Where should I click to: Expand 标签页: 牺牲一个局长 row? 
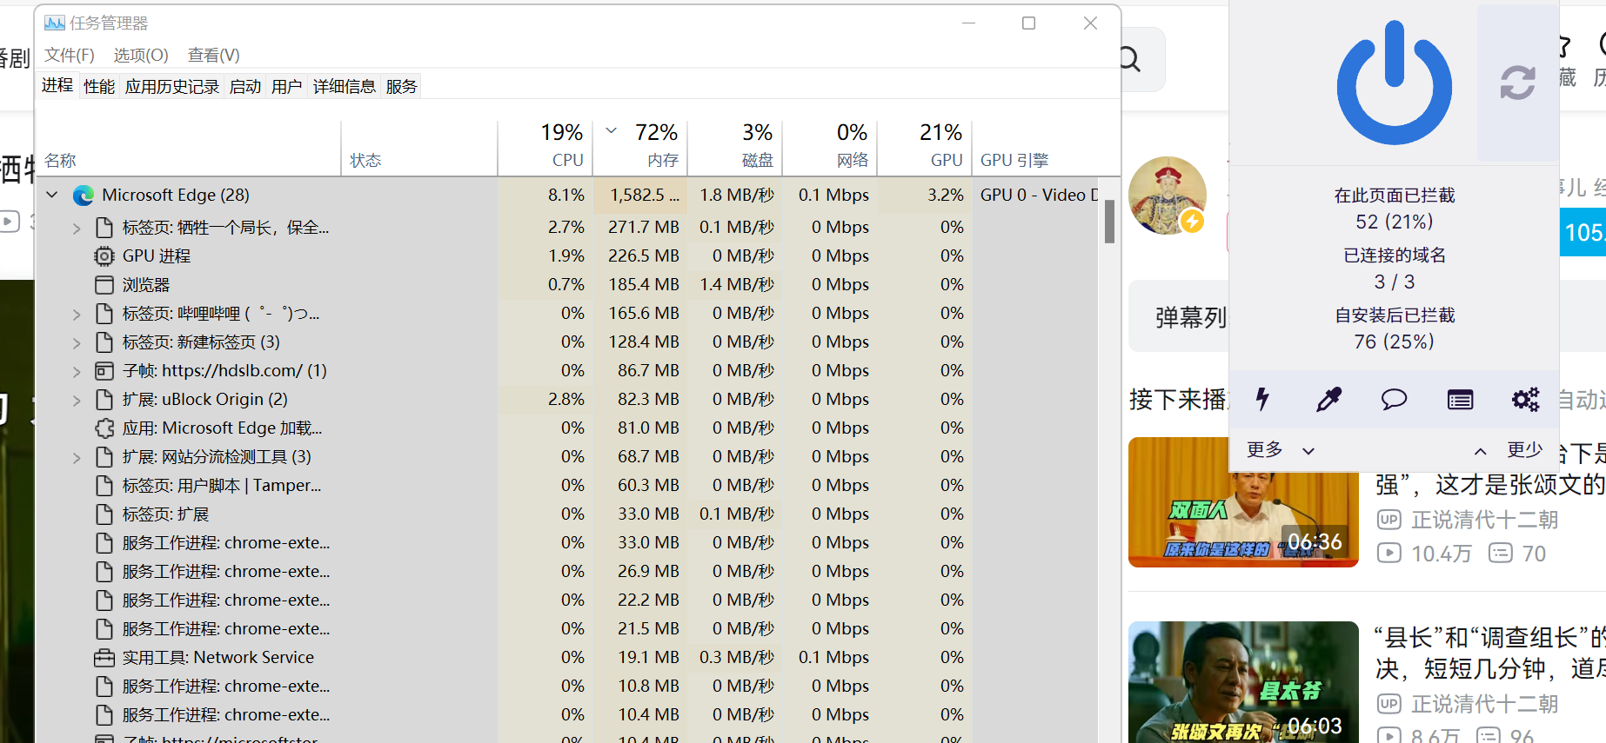click(77, 228)
